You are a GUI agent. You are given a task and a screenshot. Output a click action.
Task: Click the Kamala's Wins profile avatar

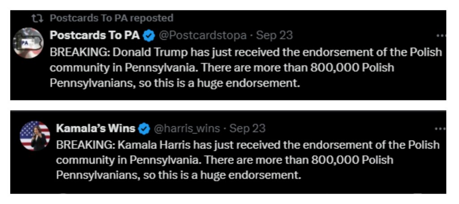[35, 136]
